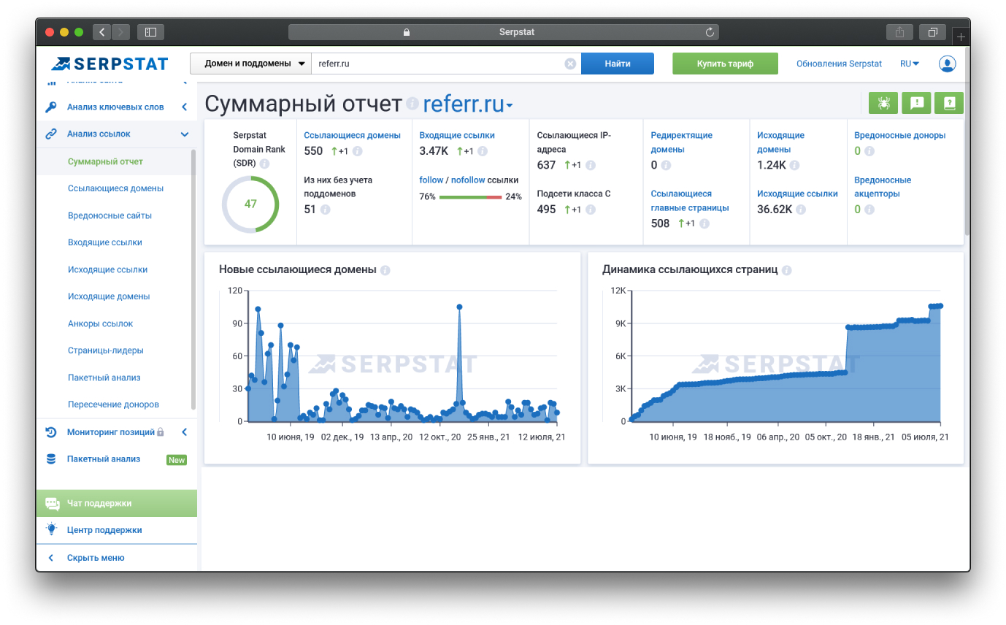This screenshot has height=625, width=1006.
Task: Click the SDR 47 circular gauge
Action: tap(250, 204)
